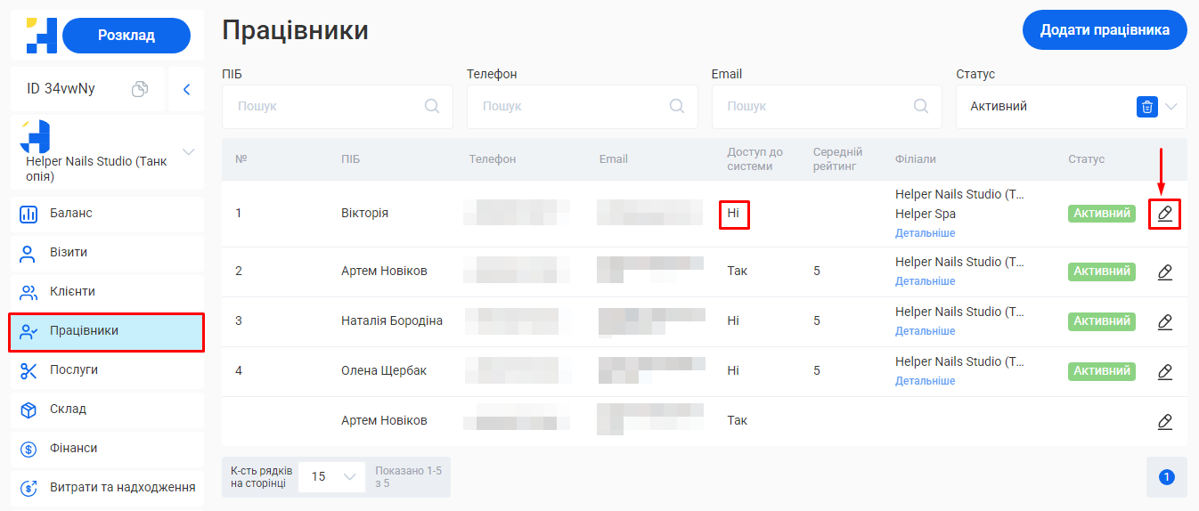Open Детальніше link for Вікторія's branches
1199x511 pixels.
click(925, 233)
